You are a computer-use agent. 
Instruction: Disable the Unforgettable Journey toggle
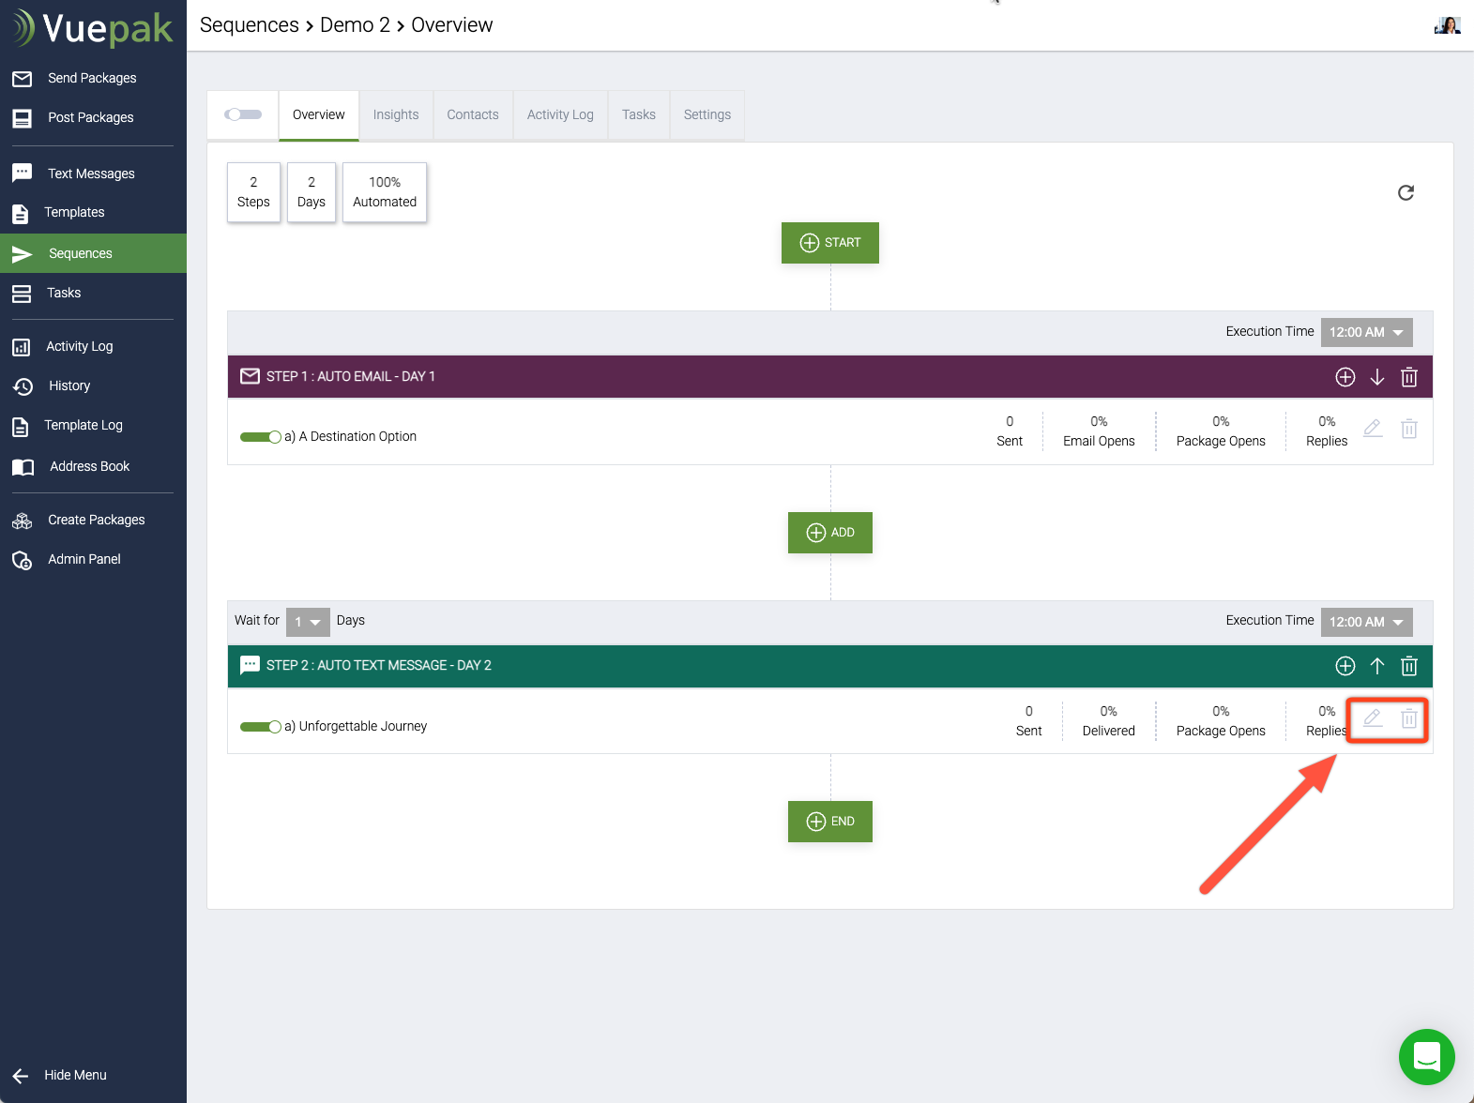pos(260,727)
